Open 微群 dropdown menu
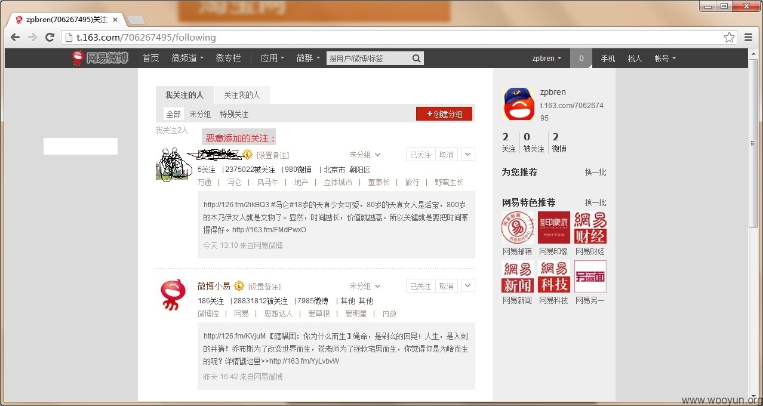The height and width of the screenshot is (406, 763). [x=308, y=58]
